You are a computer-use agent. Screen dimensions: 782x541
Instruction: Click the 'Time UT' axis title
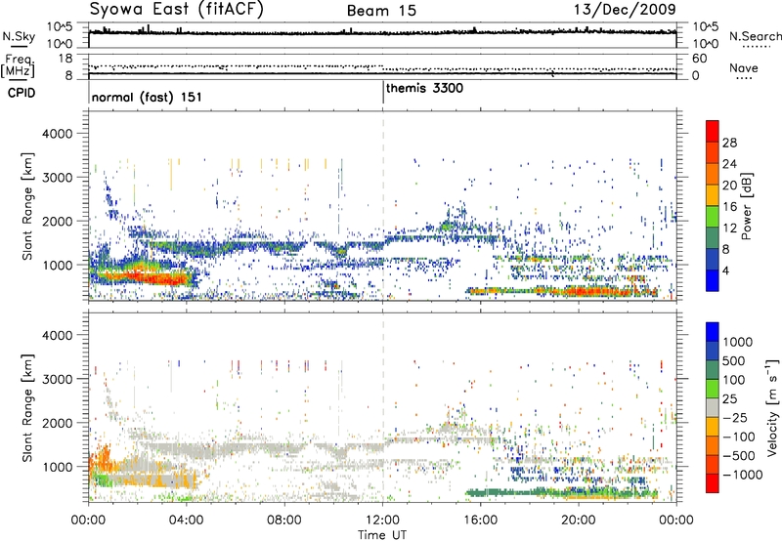(x=382, y=535)
